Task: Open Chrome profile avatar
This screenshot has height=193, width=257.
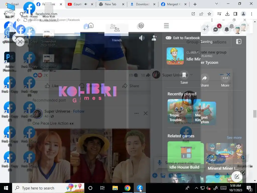Action: (243, 14)
